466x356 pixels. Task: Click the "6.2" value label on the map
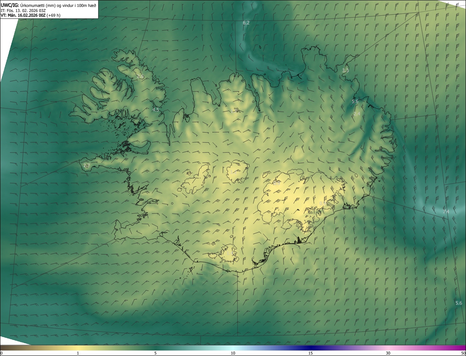pos(246,23)
